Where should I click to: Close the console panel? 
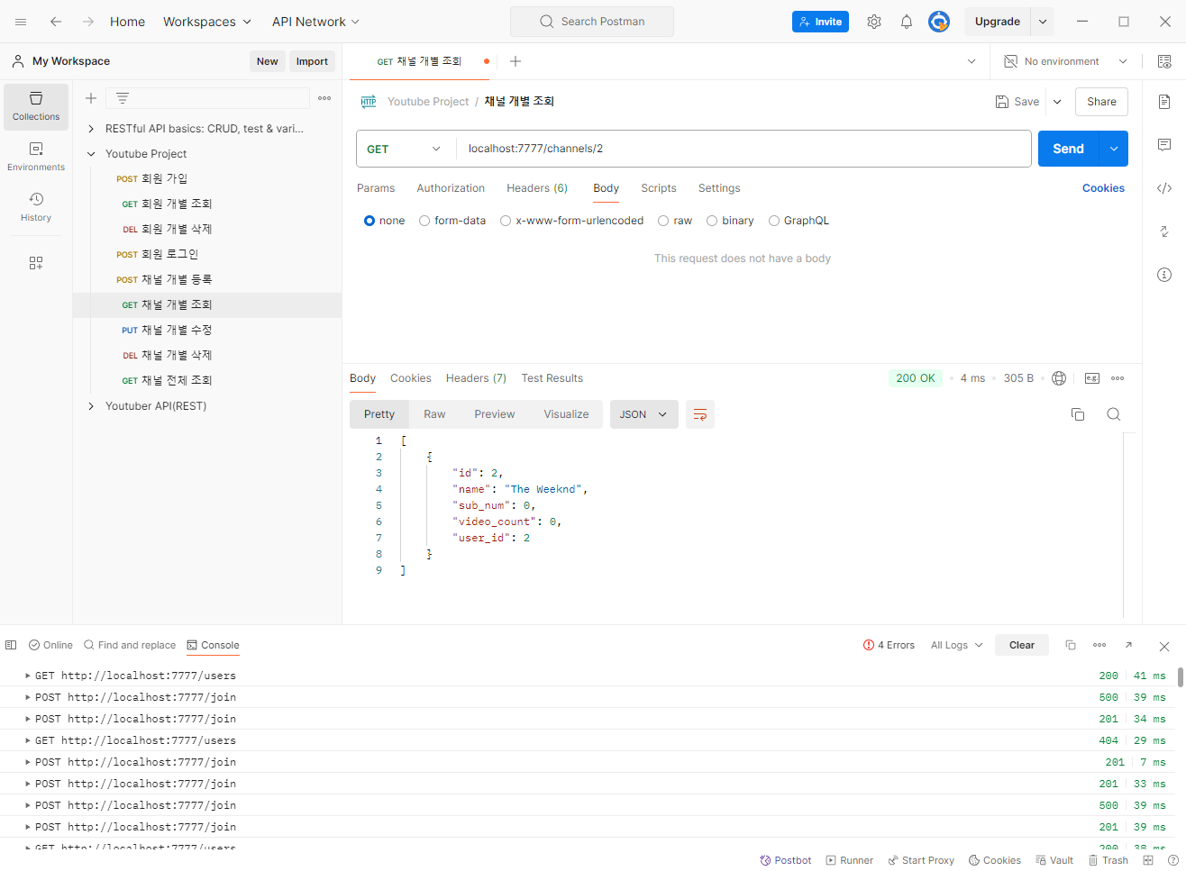pyautogui.click(x=1164, y=646)
